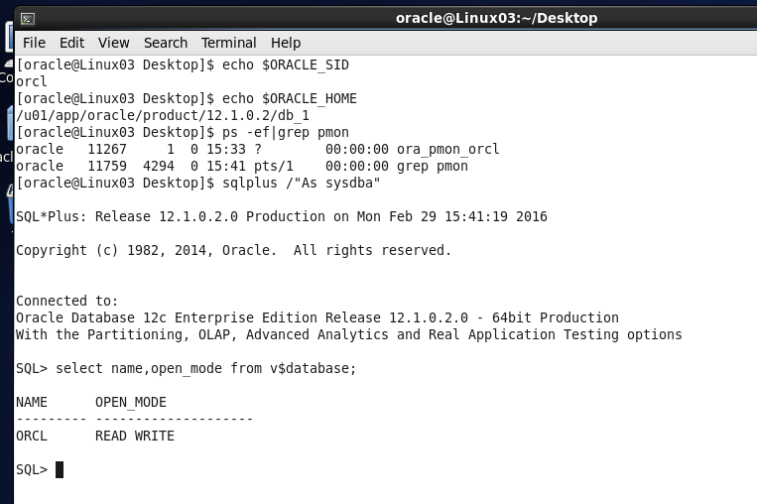Open the Terminal menu
This screenshot has height=504, width=757.
tap(229, 43)
